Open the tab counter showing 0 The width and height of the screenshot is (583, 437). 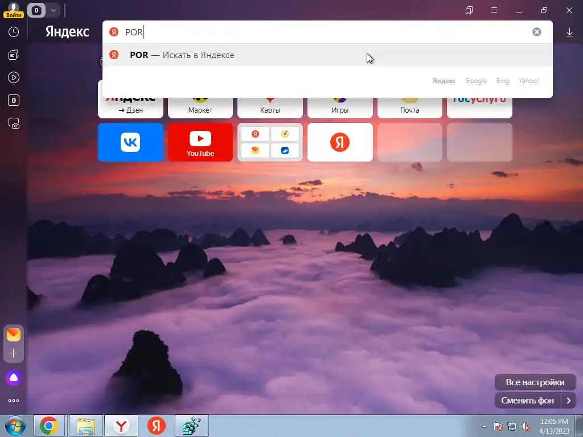(x=36, y=10)
